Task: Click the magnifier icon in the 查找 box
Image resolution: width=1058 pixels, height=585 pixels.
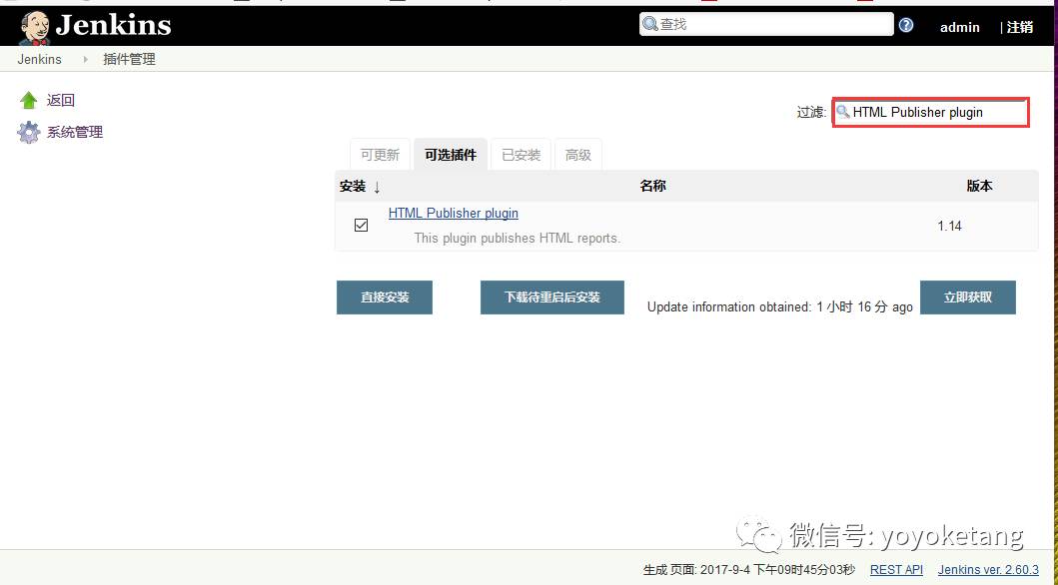Action: 649,24
